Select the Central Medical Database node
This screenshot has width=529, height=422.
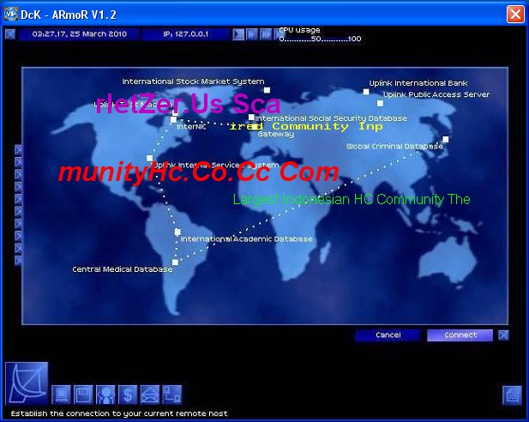click(x=175, y=262)
